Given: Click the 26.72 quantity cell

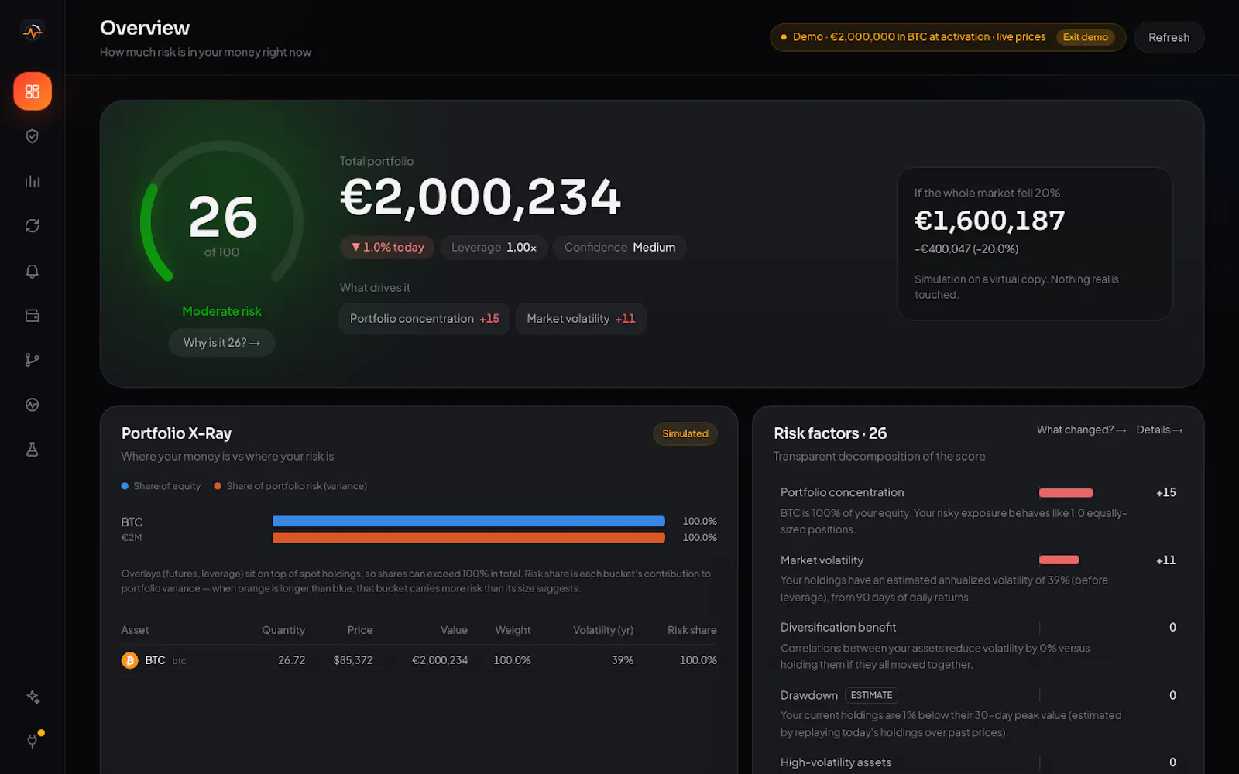Looking at the screenshot, I should [292, 660].
